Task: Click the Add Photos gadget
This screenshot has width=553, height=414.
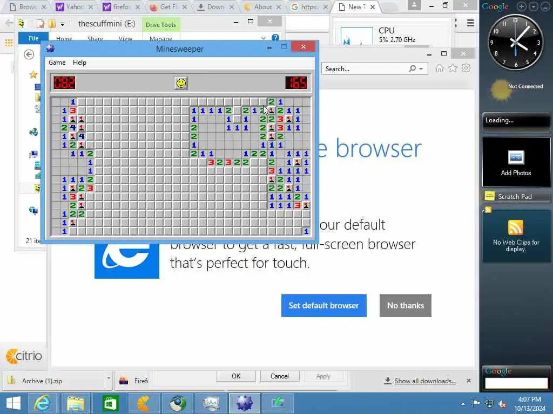Action: (x=516, y=162)
